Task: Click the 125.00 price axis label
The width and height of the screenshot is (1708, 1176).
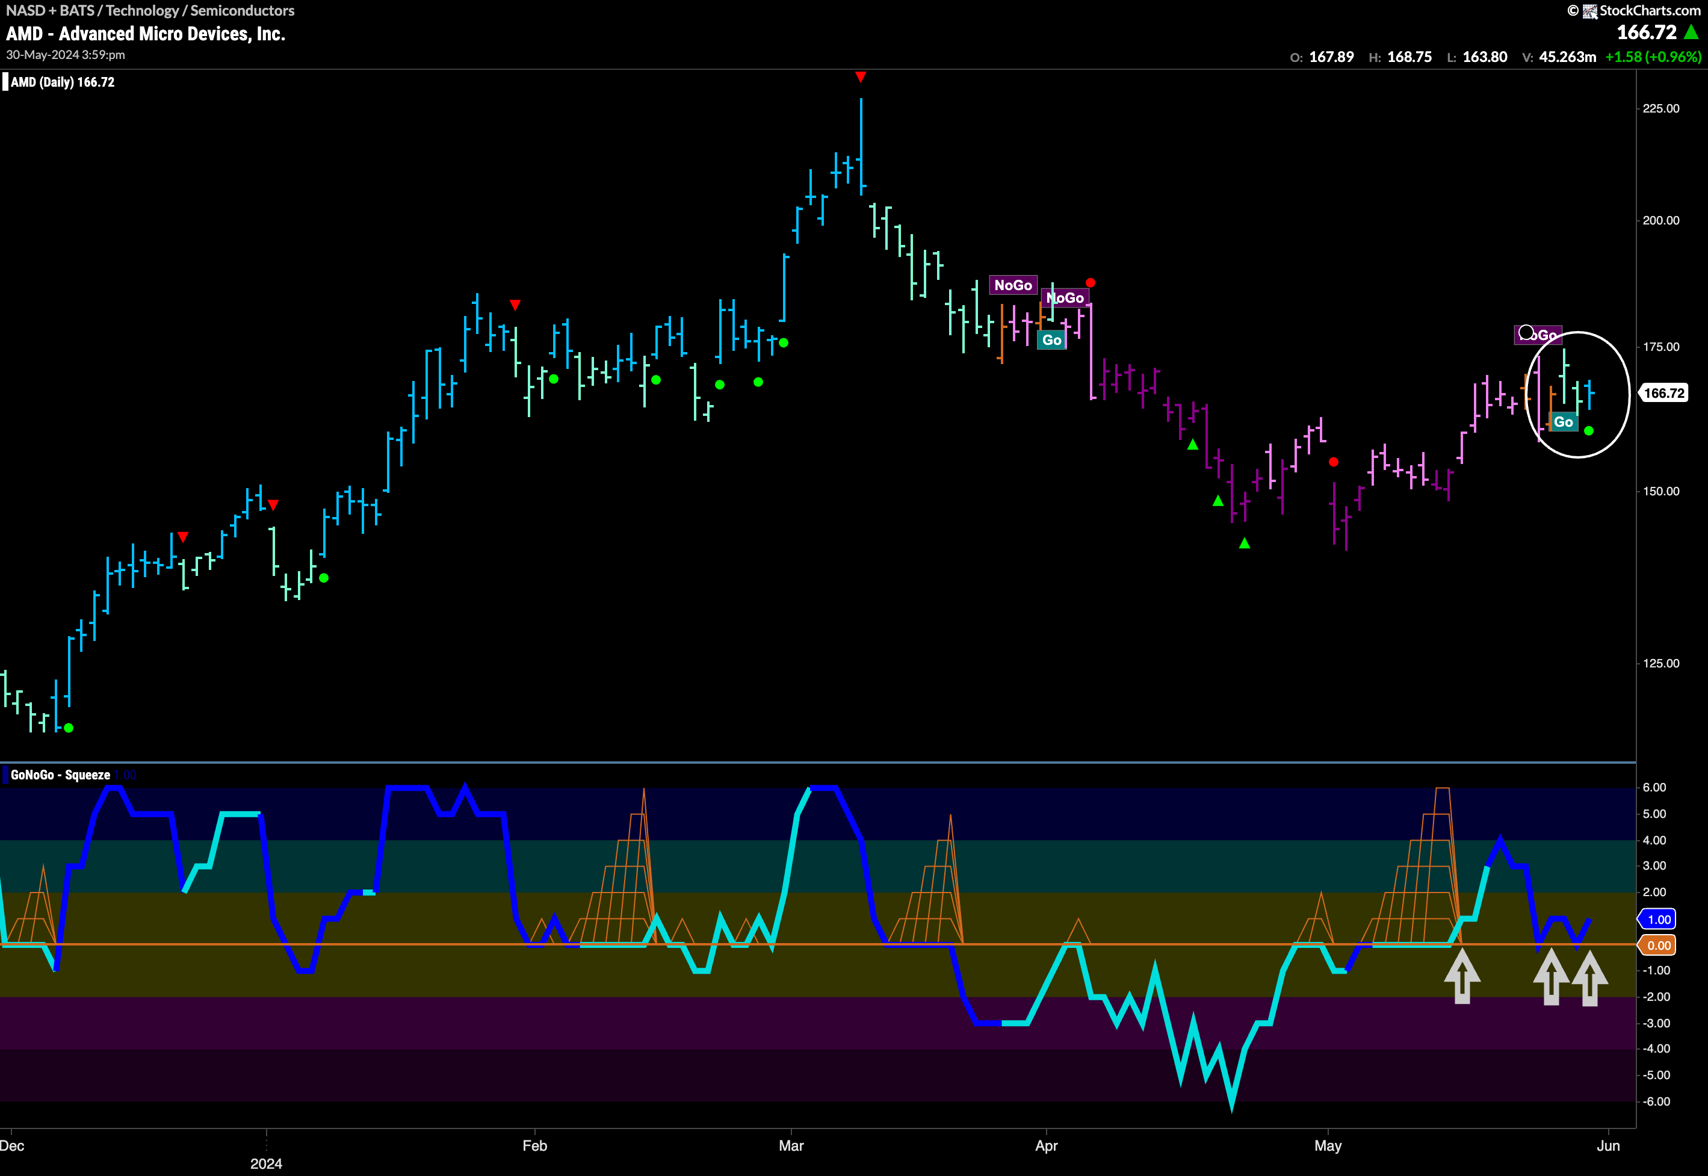Action: pyautogui.click(x=1661, y=663)
